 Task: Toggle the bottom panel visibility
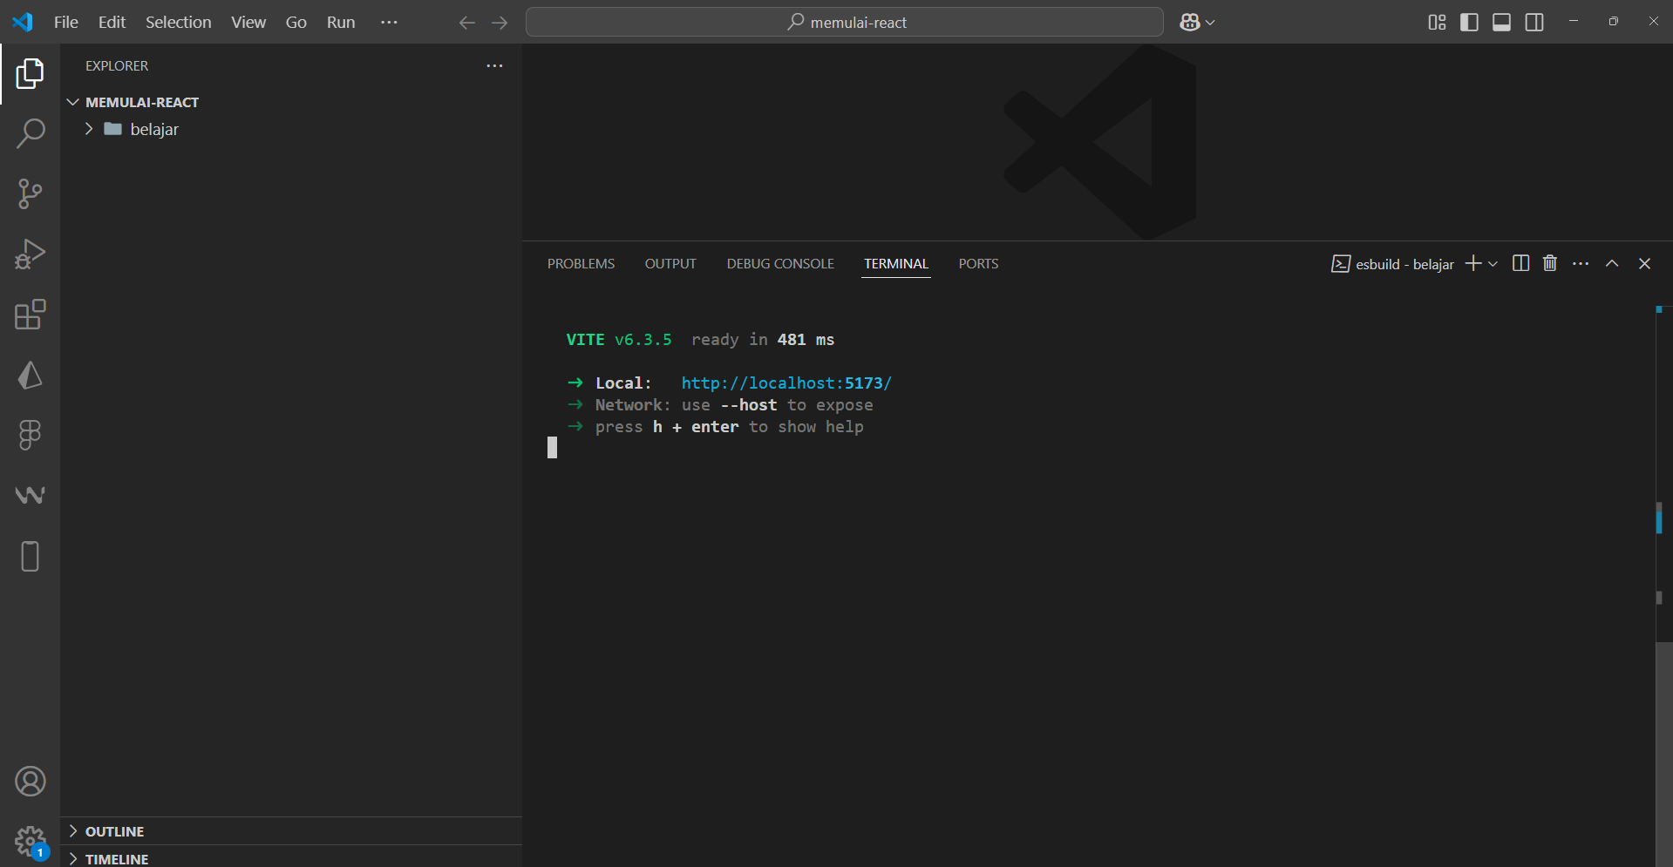point(1501,23)
